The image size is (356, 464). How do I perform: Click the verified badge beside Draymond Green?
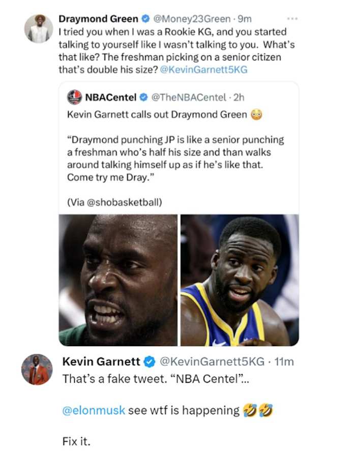pyautogui.click(x=145, y=19)
